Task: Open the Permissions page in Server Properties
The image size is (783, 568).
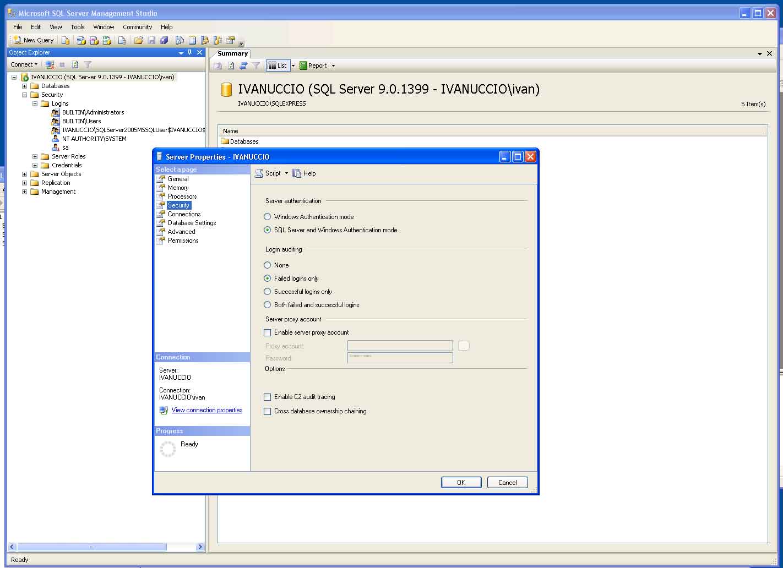Action: 183,241
